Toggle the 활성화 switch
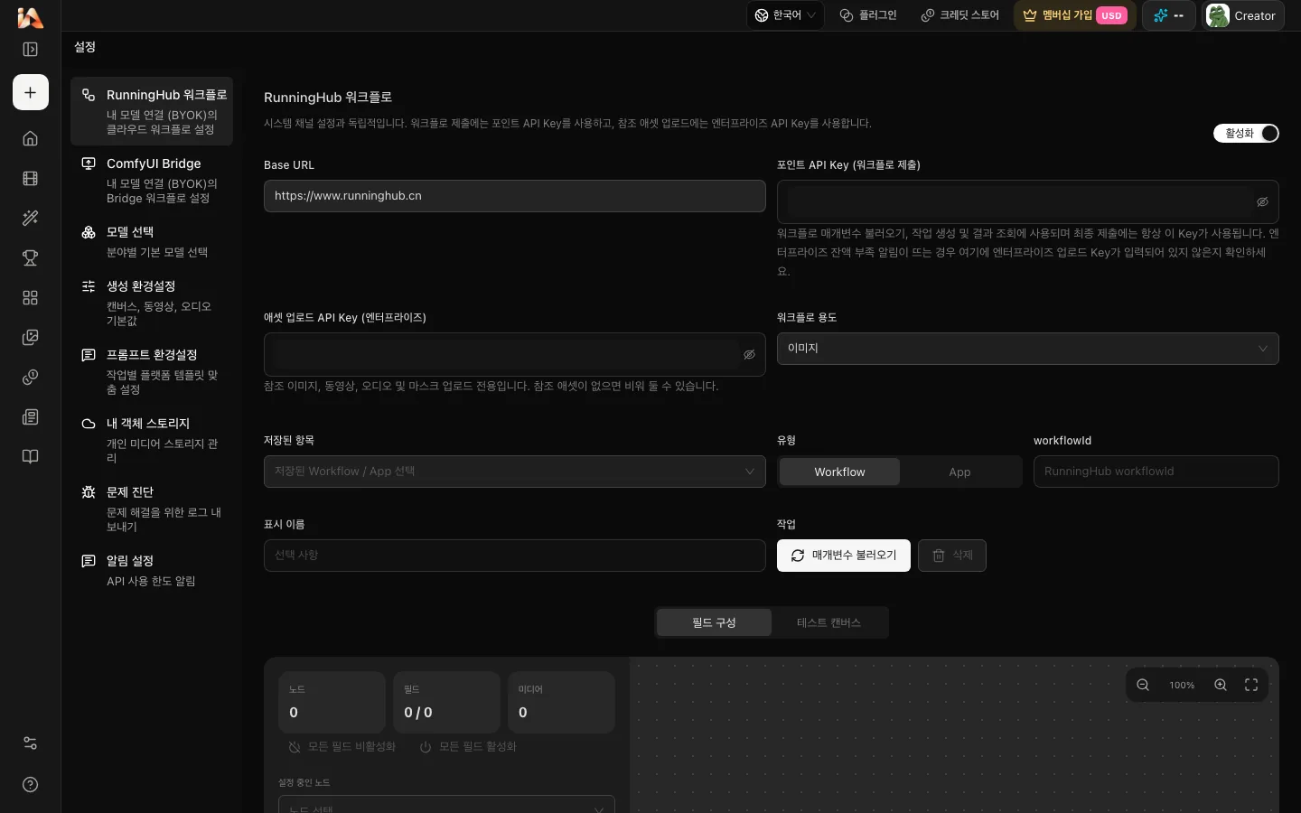The height and width of the screenshot is (813, 1301). click(1246, 134)
